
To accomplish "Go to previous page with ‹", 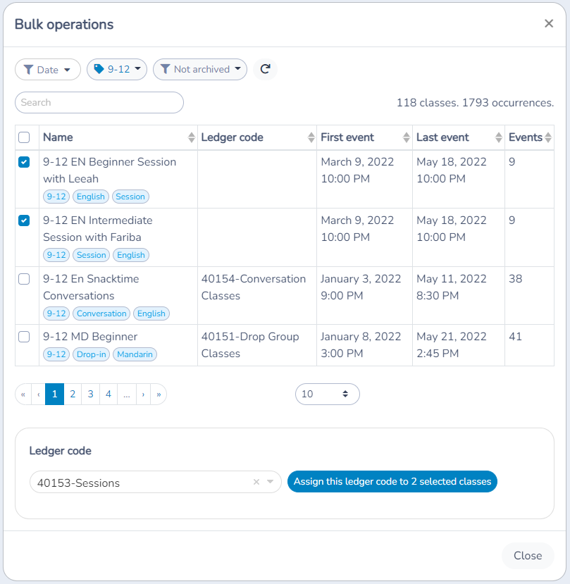I will pos(38,394).
